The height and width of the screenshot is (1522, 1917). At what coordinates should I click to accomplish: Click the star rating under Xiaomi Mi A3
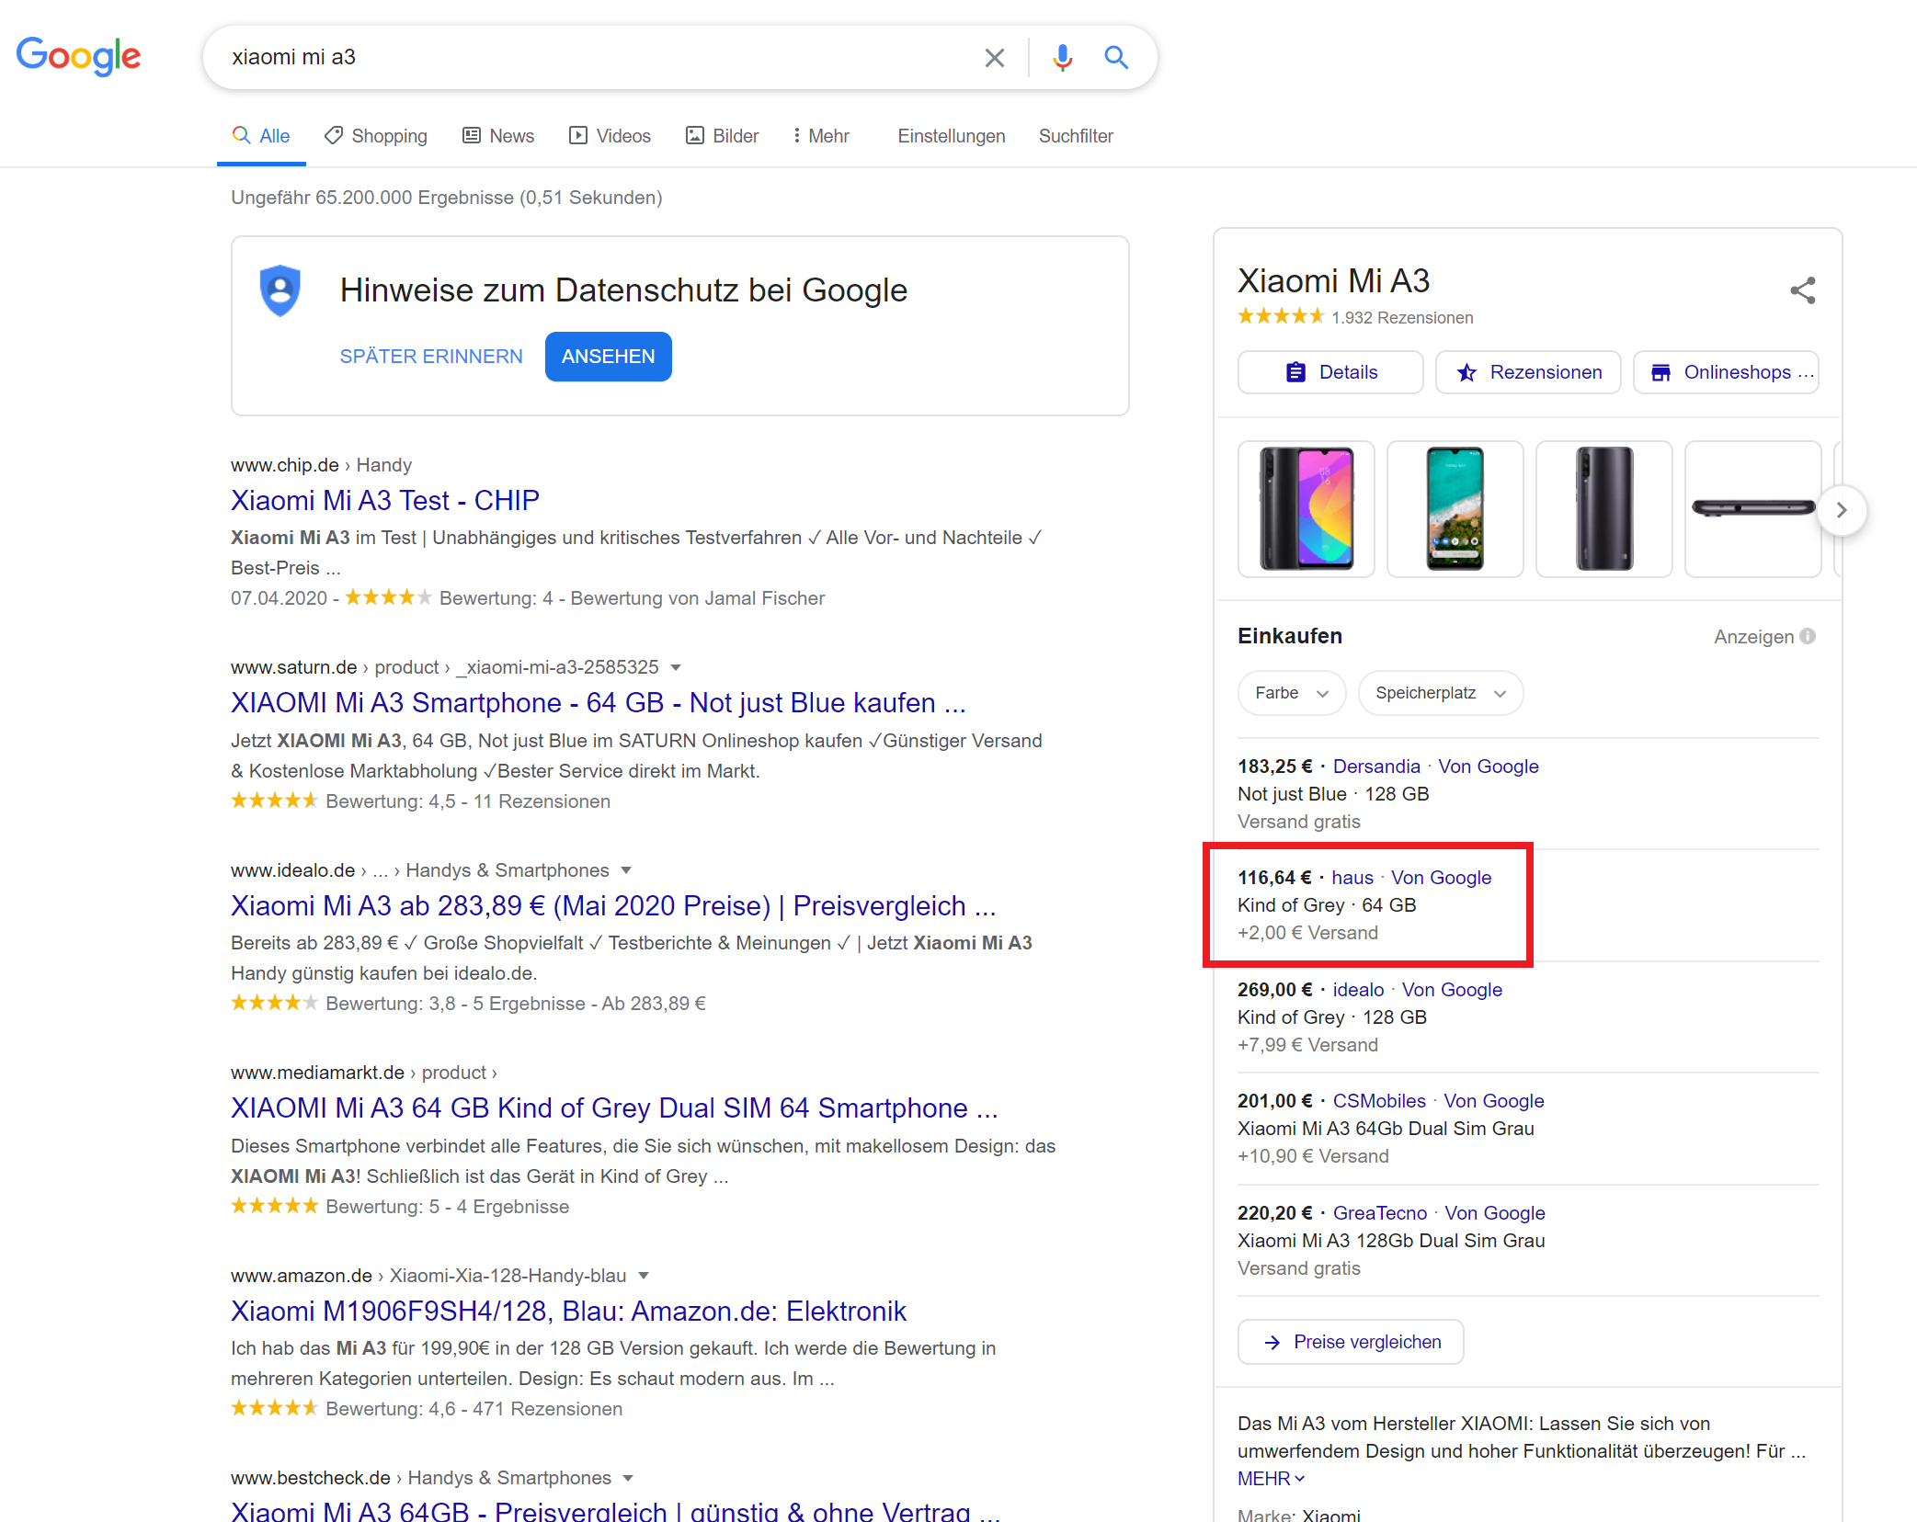[x=1281, y=317]
